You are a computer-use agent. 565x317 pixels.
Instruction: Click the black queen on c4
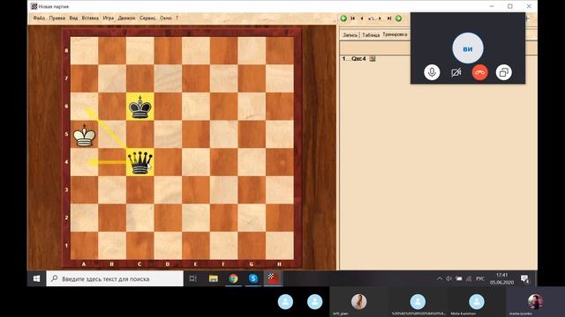(x=139, y=162)
